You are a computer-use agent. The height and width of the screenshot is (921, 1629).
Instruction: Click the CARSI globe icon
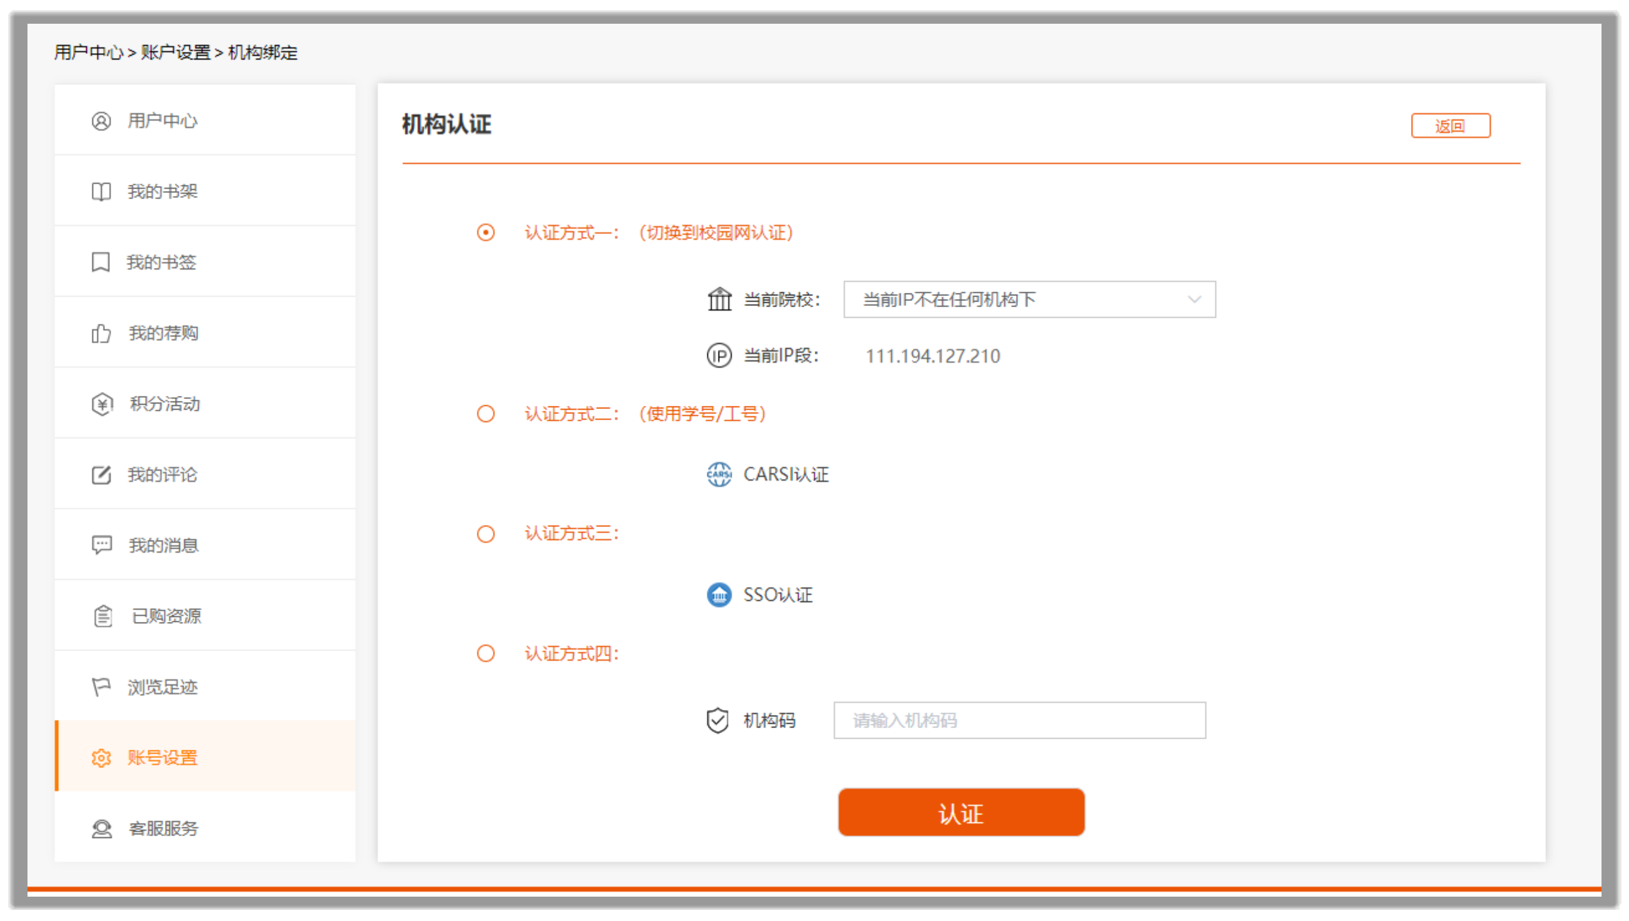pos(719,475)
